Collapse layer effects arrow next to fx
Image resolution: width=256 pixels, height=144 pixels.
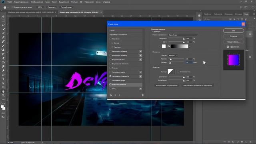(252, 34)
